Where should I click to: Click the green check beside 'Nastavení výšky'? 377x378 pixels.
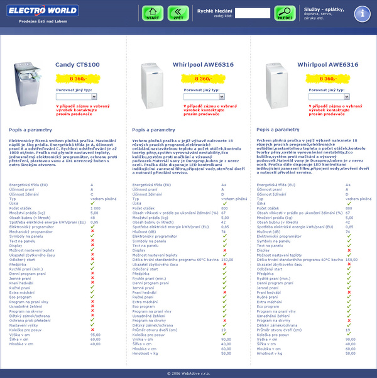point(92,325)
